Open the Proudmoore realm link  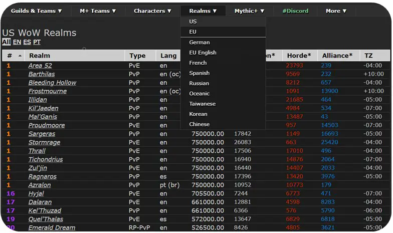(x=47, y=125)
